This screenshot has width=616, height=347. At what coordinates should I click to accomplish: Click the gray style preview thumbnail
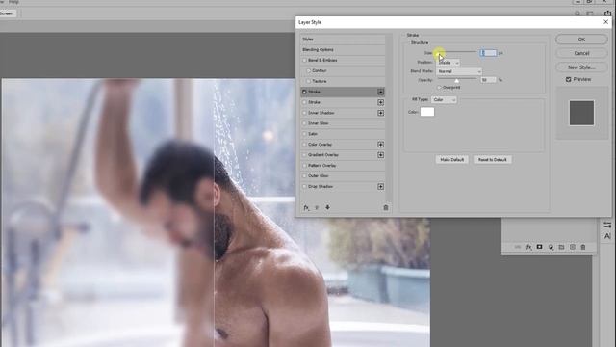581,114
